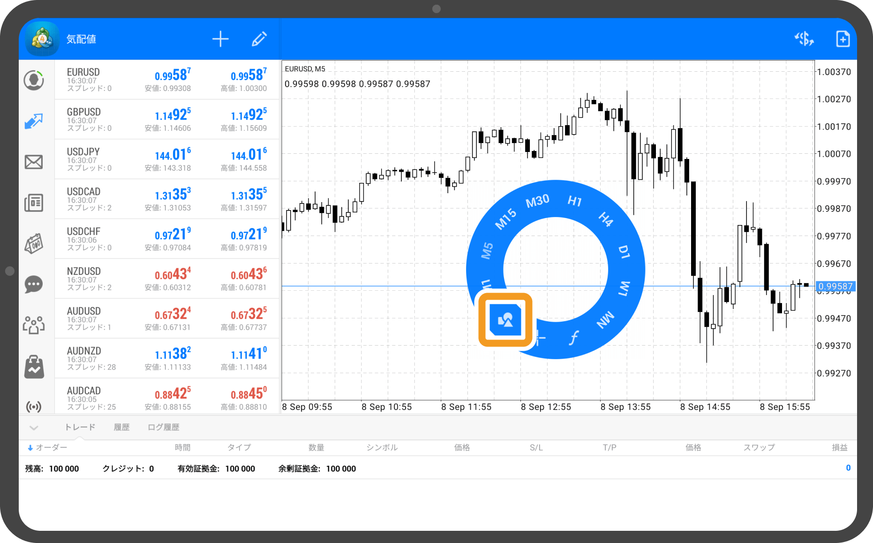This screenshot has height=543, width=873.
Task: Open the signals broadcast sidebar icon
Action: [34, 406]
